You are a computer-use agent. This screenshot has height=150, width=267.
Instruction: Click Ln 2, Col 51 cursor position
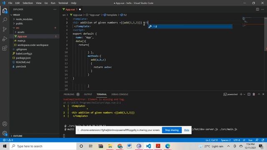[x=212, y=140]
